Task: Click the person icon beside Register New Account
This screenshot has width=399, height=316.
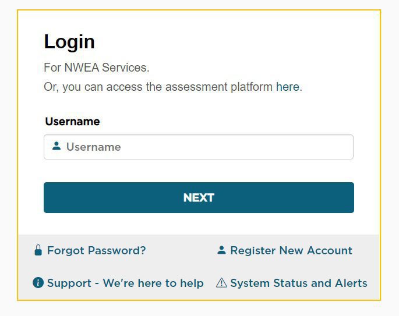Action: (221, 250)
